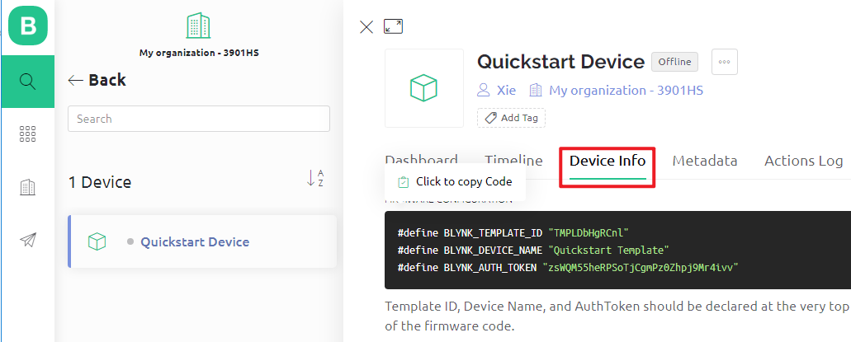Click the Offline status badge

[674, 62]
